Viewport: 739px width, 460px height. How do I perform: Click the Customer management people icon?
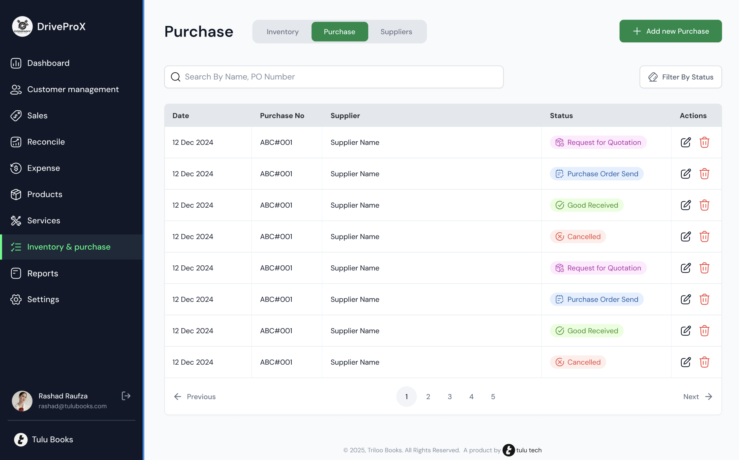16,89
